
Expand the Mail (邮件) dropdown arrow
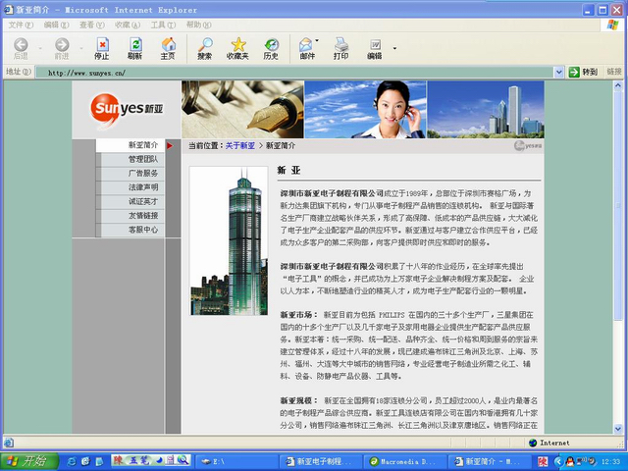[319, 46]
